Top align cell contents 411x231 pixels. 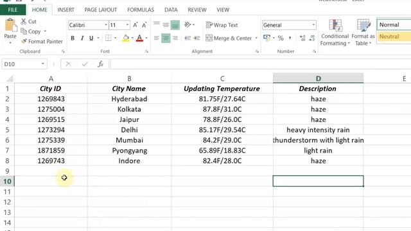point(157,24)
